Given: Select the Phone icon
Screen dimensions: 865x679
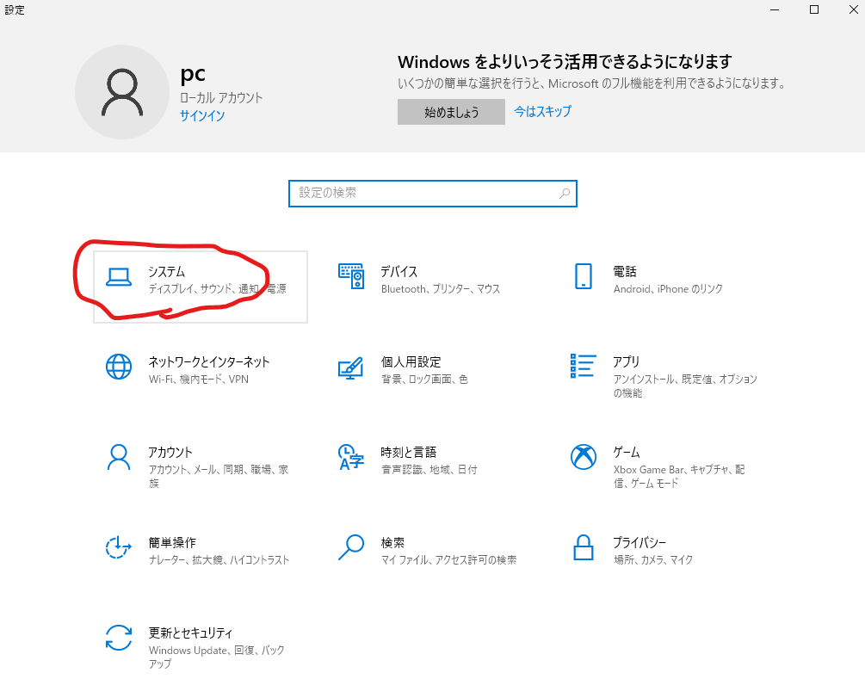Looking at the screenshot, I should [583, 276].
